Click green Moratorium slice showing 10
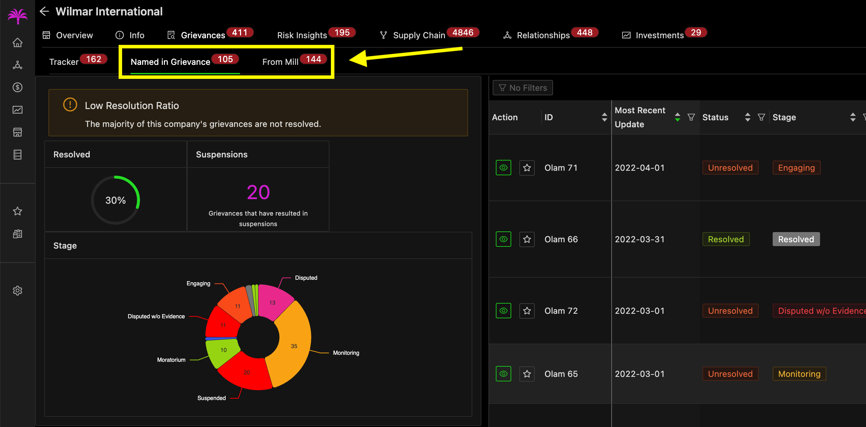Image resolution: width=866 pixels, height=427 pixels. [223, 351]
